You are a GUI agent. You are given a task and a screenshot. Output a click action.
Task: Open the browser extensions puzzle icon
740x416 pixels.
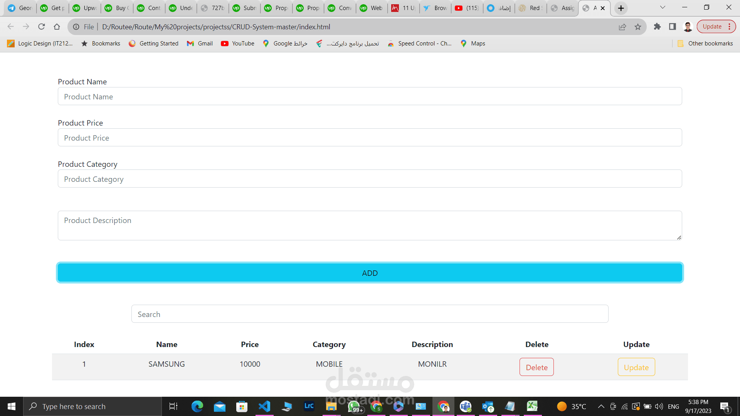[657, 27]
